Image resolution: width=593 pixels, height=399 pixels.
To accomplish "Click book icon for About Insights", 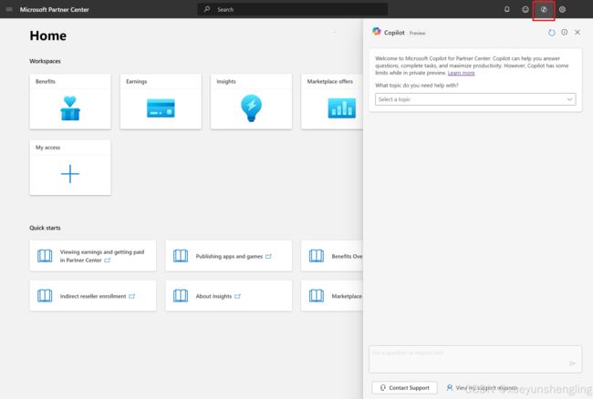I will pos(181,296).
